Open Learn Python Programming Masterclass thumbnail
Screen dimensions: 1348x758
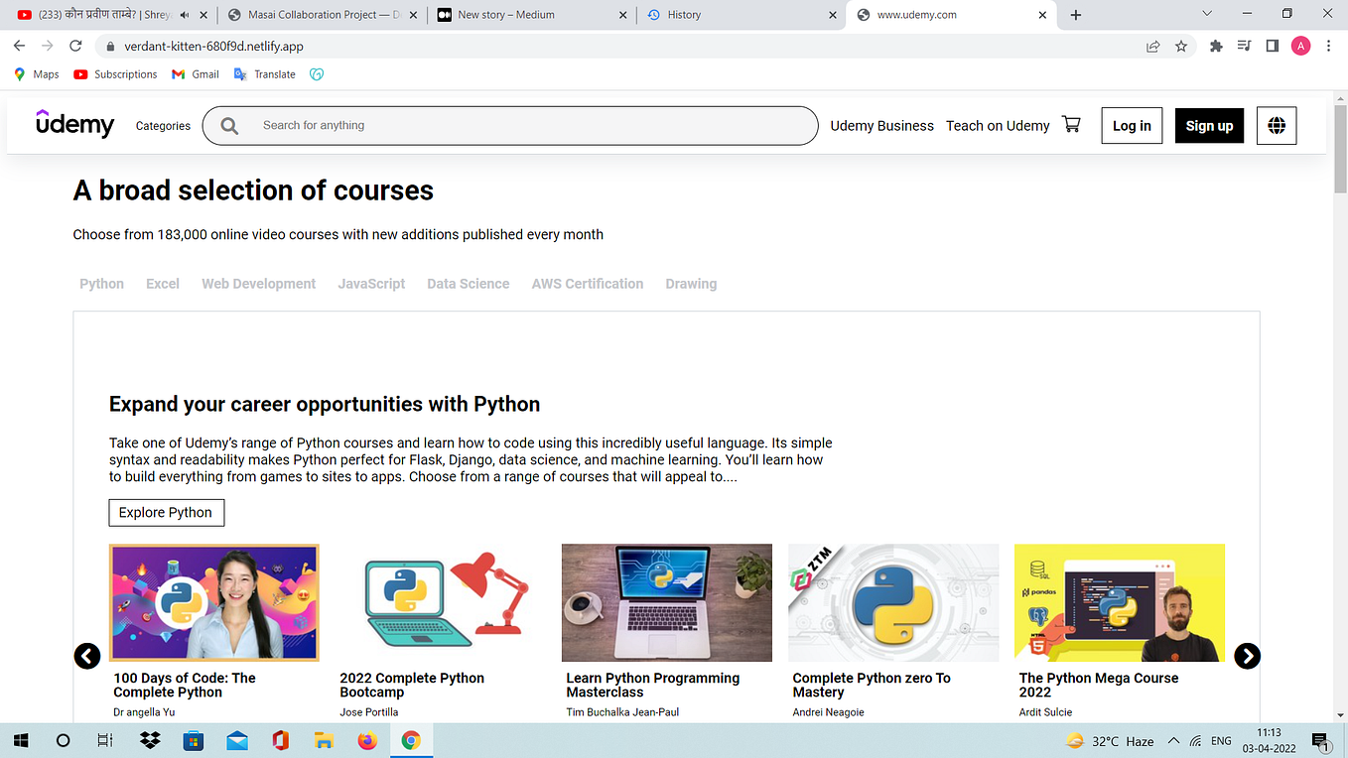[667, 602]
